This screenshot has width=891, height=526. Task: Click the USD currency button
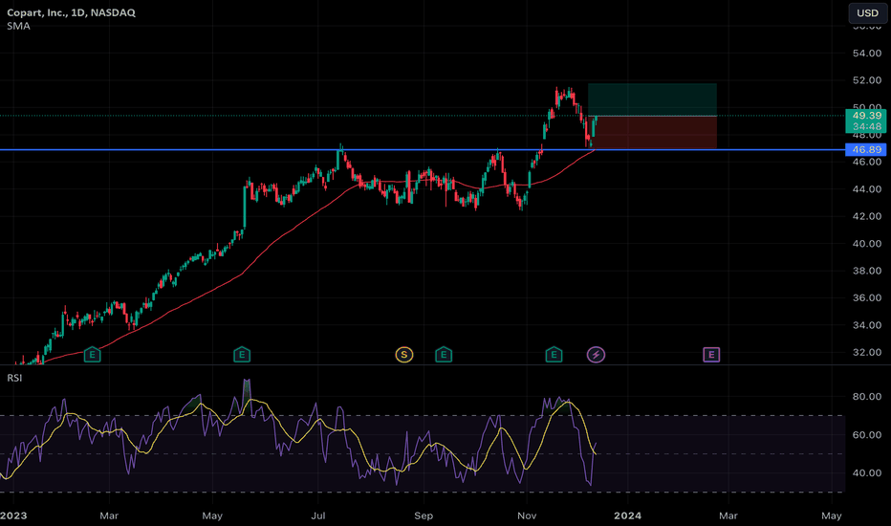[x=867, y=12]
